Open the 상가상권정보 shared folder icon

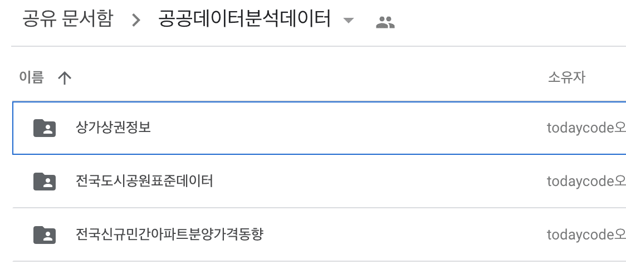point(45,128)
